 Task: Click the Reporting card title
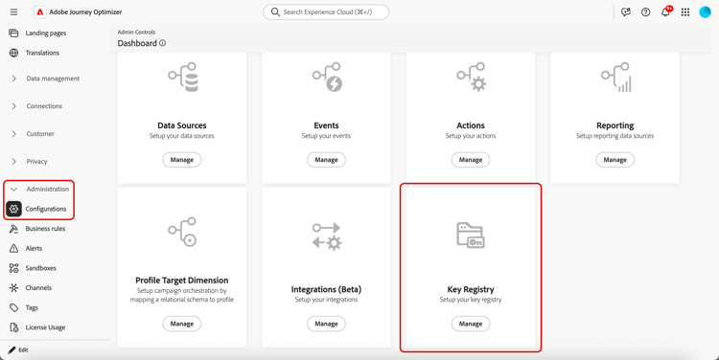(x=615, y=125)
